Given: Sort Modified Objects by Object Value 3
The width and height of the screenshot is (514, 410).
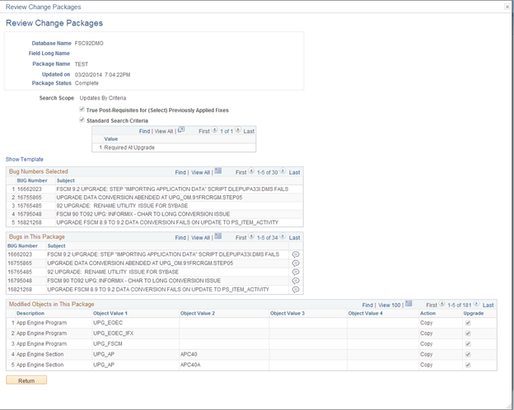Looking at the screenshot, I should click(287, 314).
